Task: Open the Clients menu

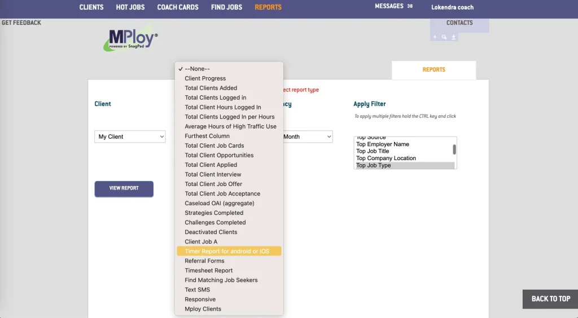Action: [x=91, y=7]
